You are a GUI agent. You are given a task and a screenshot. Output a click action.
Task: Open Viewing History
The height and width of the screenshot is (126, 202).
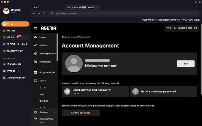tap(44, 53)
